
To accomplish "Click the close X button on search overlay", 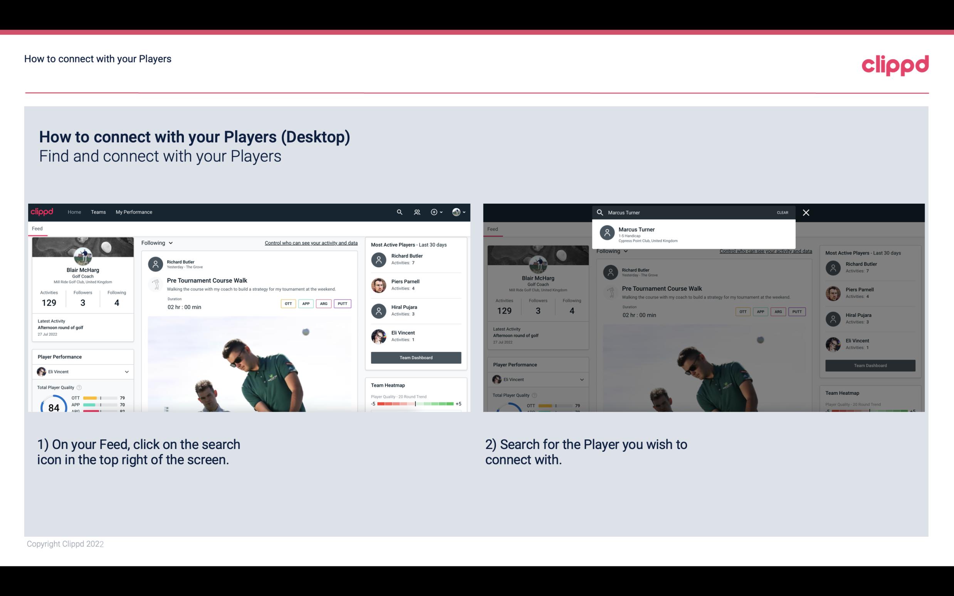I will [x=806, y=212].
